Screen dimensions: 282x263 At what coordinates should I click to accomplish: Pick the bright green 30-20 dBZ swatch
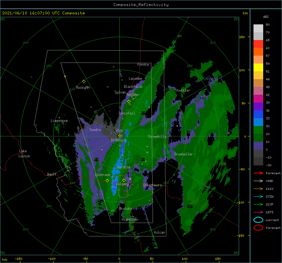pyautogui.click(x=258, y=130)
